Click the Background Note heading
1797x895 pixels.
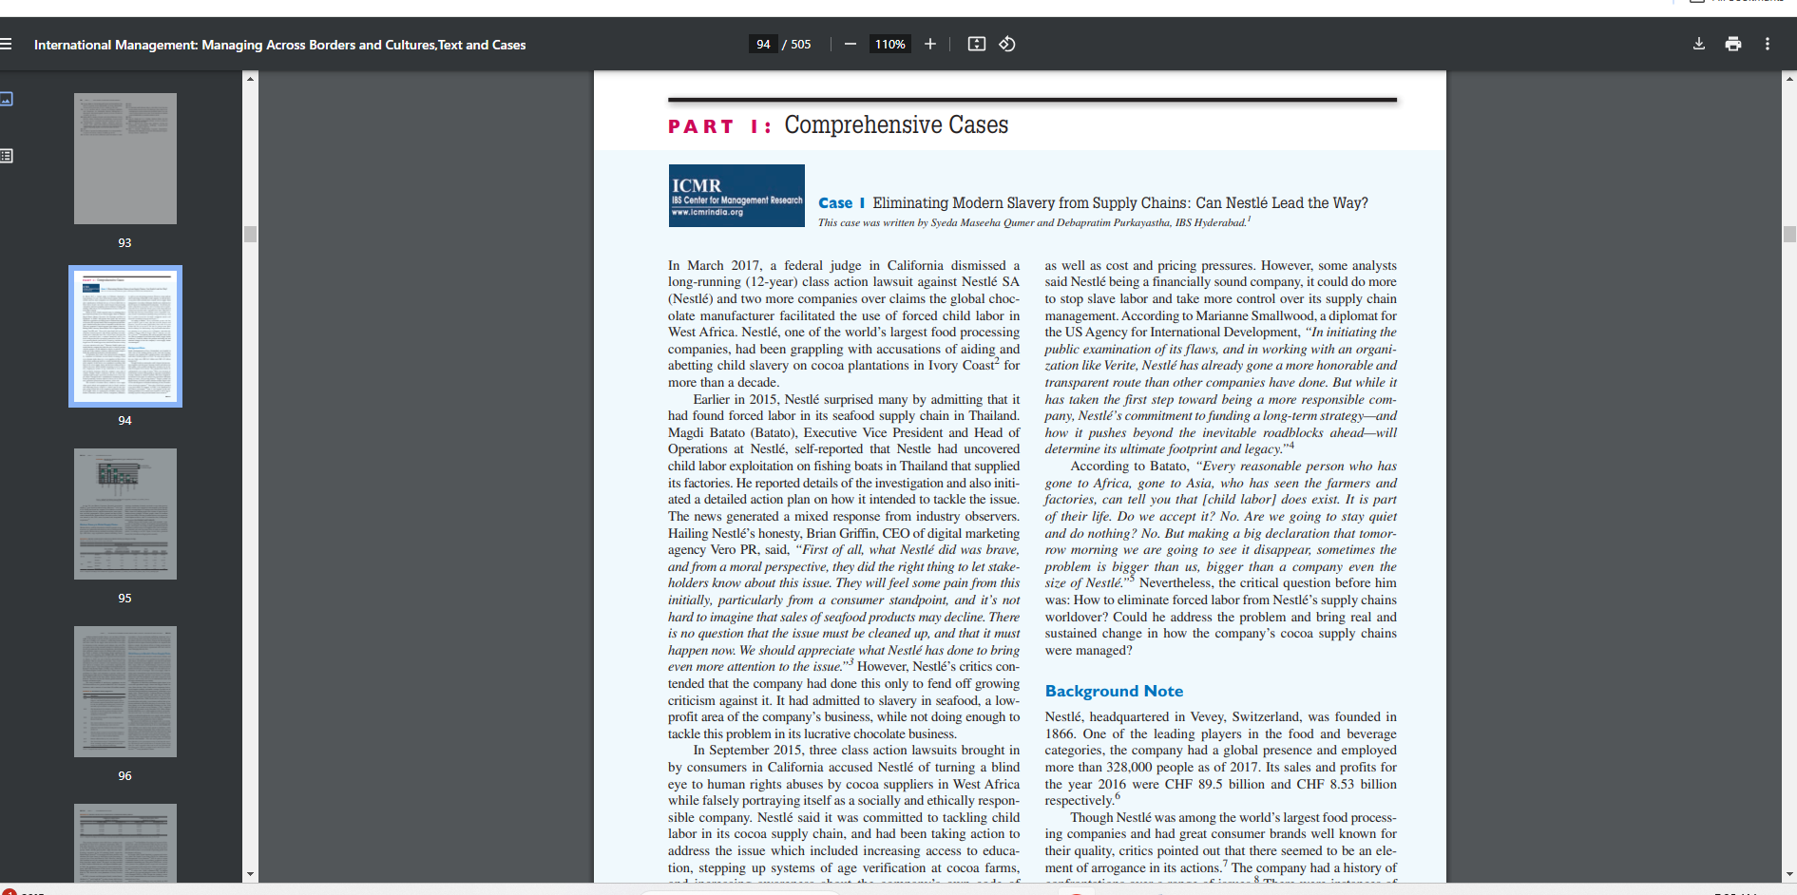(x=1114, y=691)
